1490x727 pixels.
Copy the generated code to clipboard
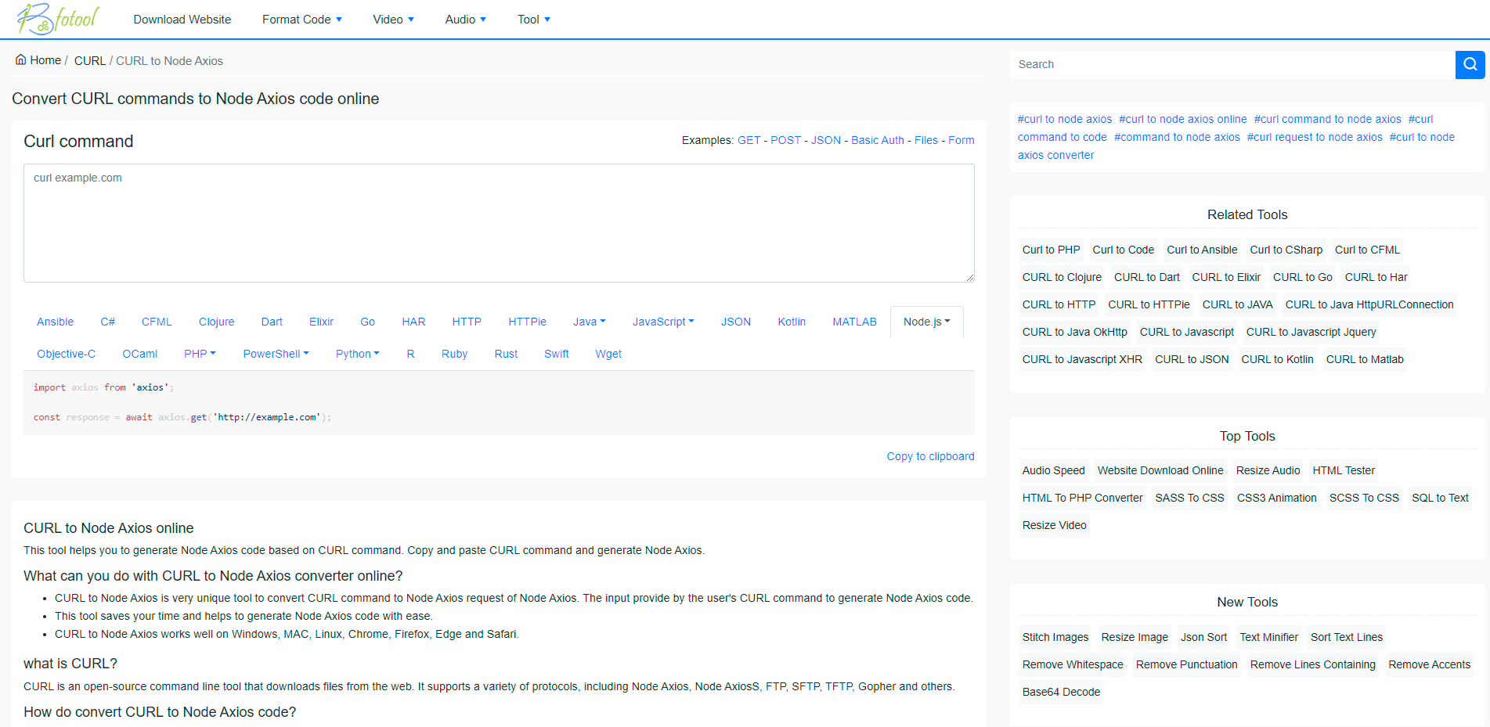pyautogui.click(x=930, y=455)
